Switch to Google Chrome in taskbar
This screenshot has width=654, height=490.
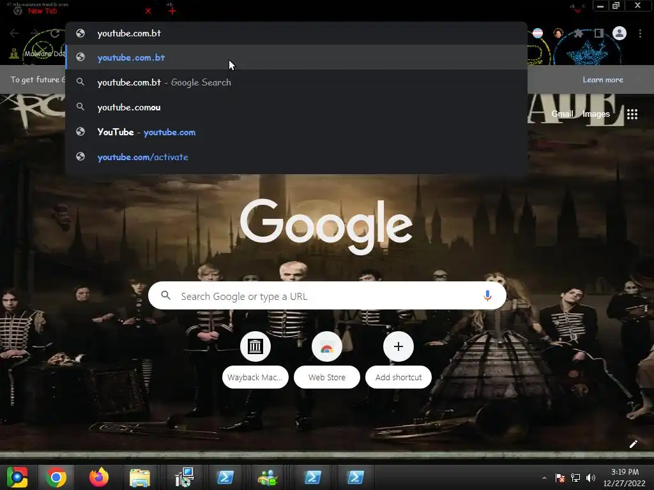(x=56, y=477)
